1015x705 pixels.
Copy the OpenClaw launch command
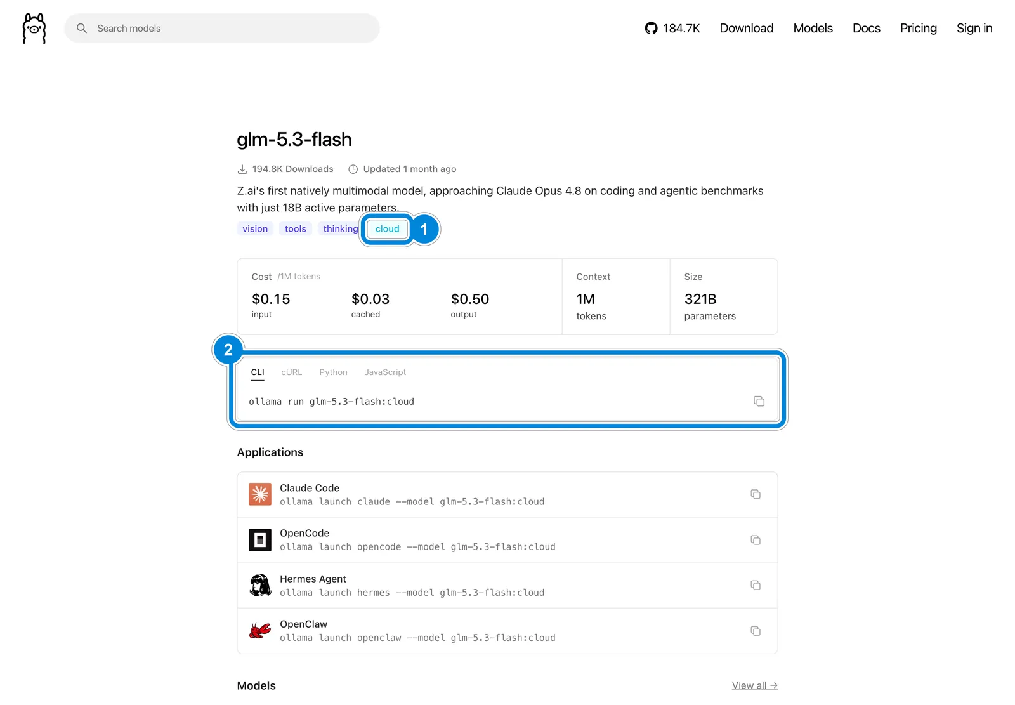point(756,631)
